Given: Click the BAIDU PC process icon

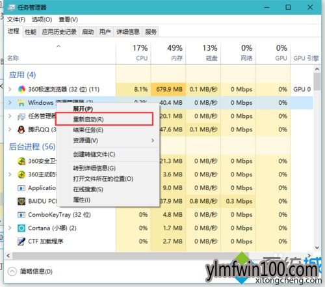Looking at the screenshot, I should [x=21, y=201].
